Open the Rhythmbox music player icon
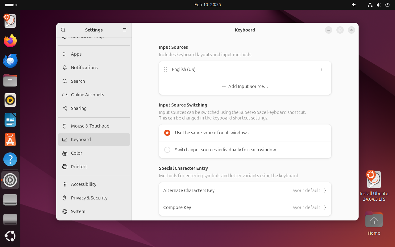 tap(10, 100)
